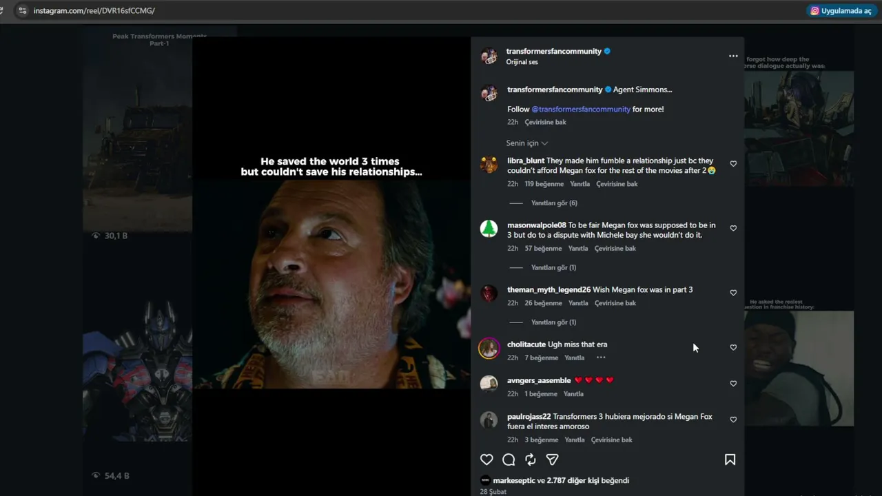Open cholitacute's profile picture
Screen dimensions: 882x496
489,348
